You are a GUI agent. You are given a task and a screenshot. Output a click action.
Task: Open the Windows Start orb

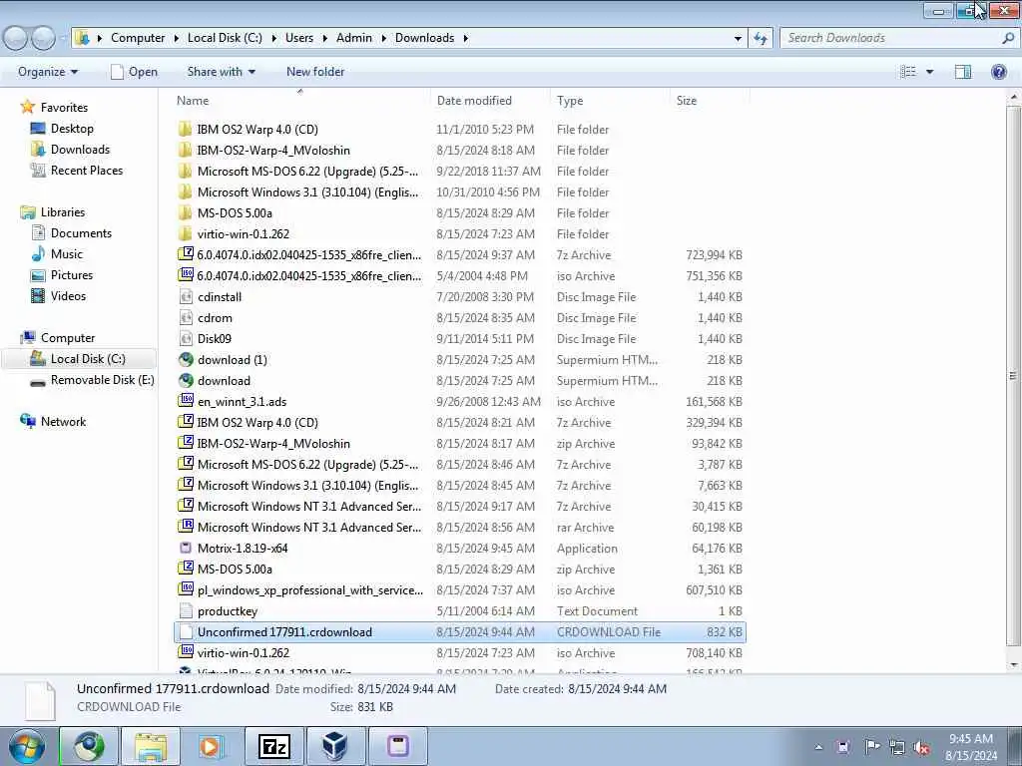[x=27, y=746]
